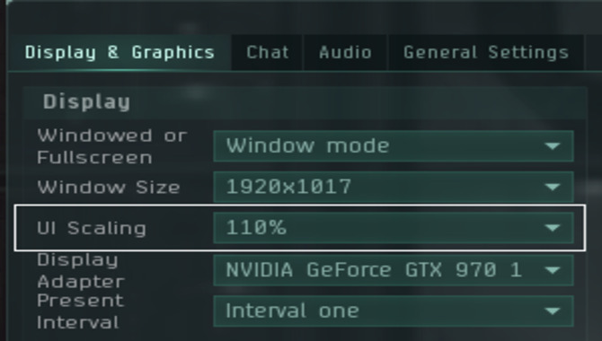Click the Display Adapter label
Screen dimensions: 602x341
[x=81, y=270]
